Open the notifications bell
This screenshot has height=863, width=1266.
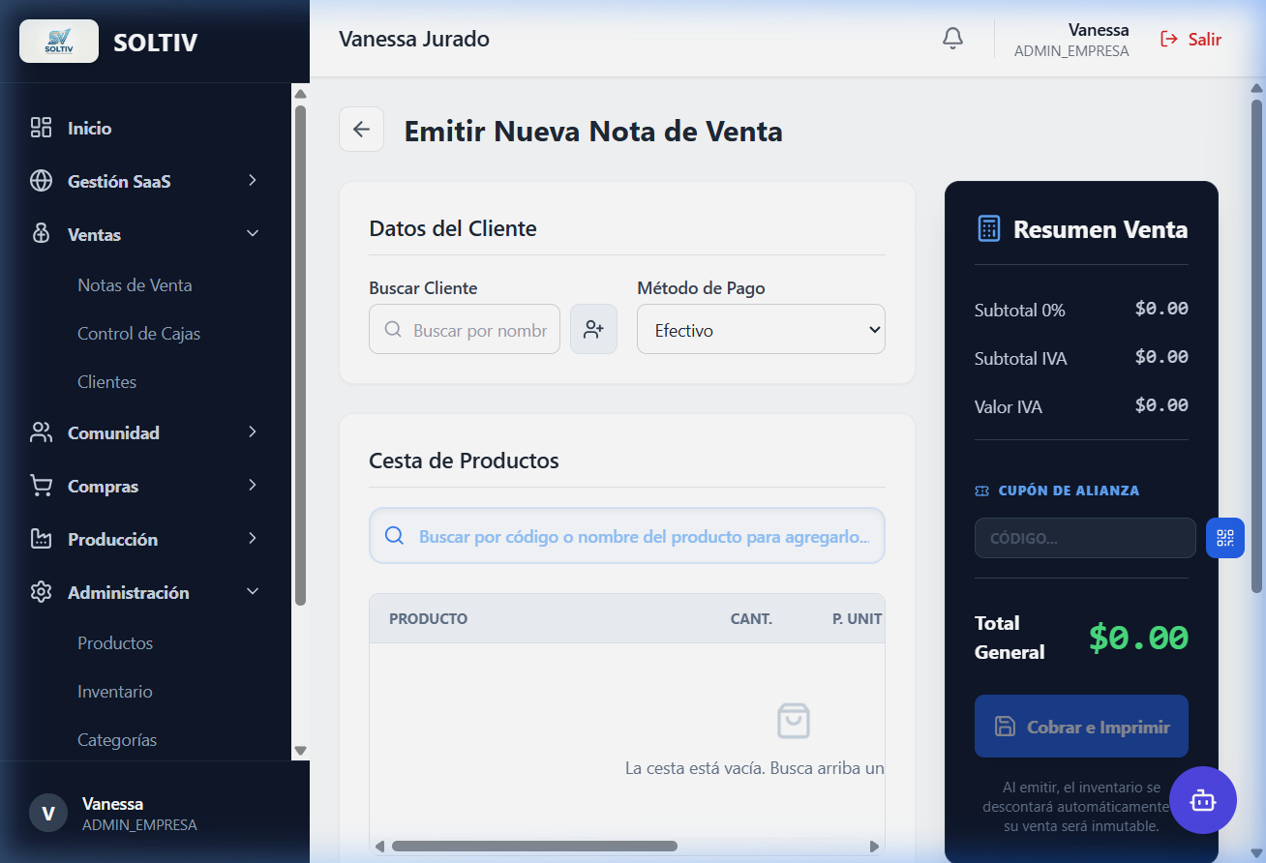click(x=952, y=39)
